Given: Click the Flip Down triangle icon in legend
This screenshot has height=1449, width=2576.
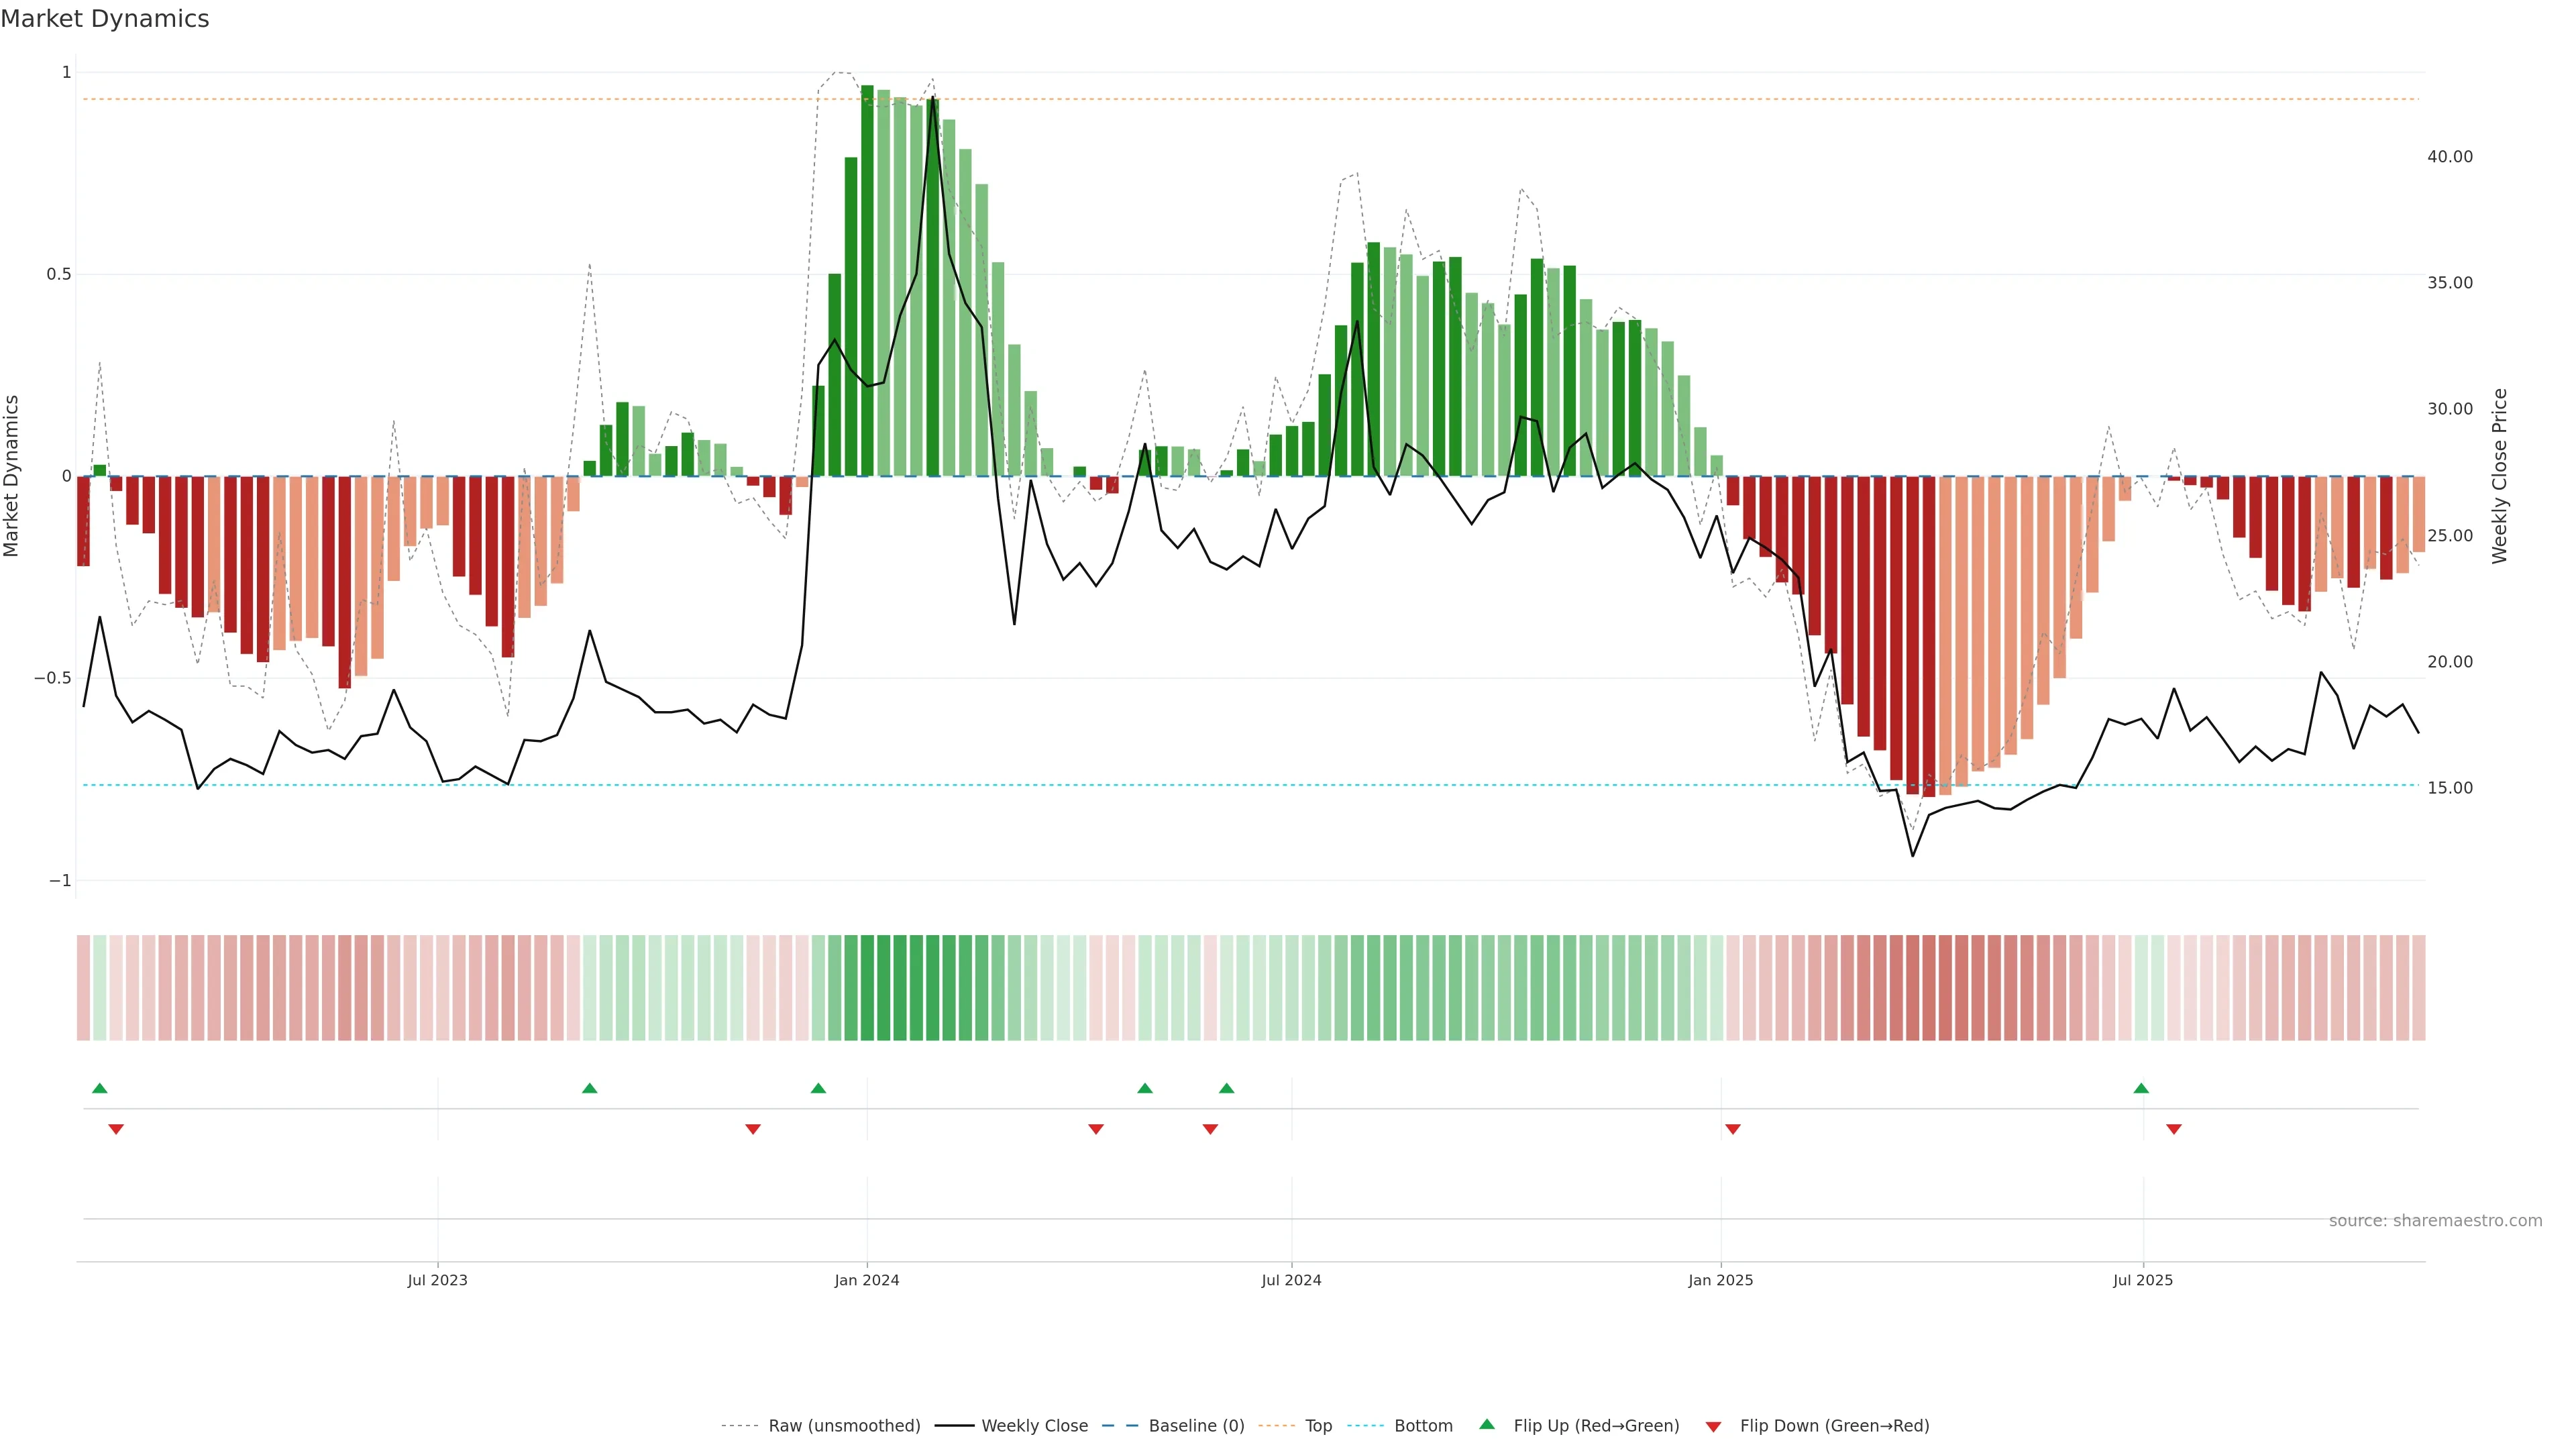Looking at the screenshot, I should pos(1713,1426).
